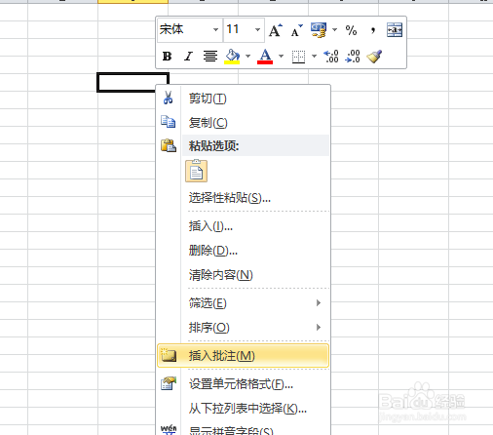Screen dimensions: 493x435
Task: Toggle Italic formatting
Action: (x=188, y=57)
